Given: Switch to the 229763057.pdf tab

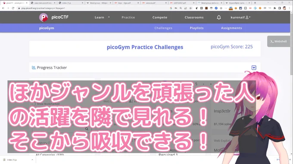Looking at the screenshot, I should point(182,3).
